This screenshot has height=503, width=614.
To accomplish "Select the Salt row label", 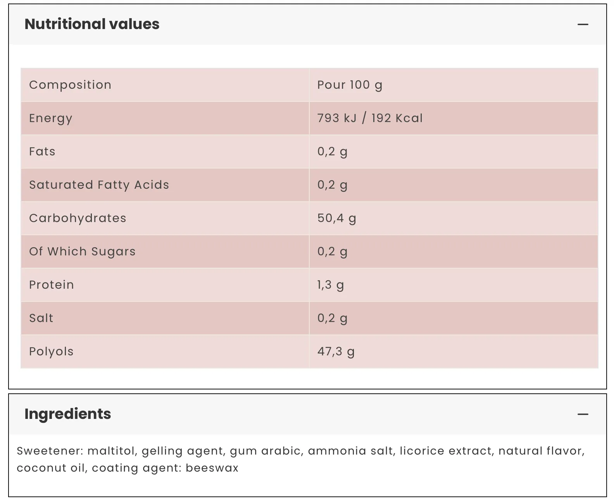I will [41, 318].
